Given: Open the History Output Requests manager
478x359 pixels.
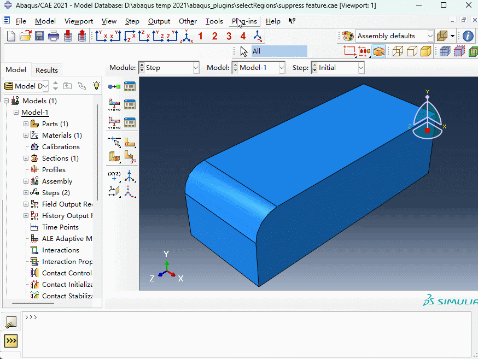Looking at the screenshot, I should coord(130,122).
